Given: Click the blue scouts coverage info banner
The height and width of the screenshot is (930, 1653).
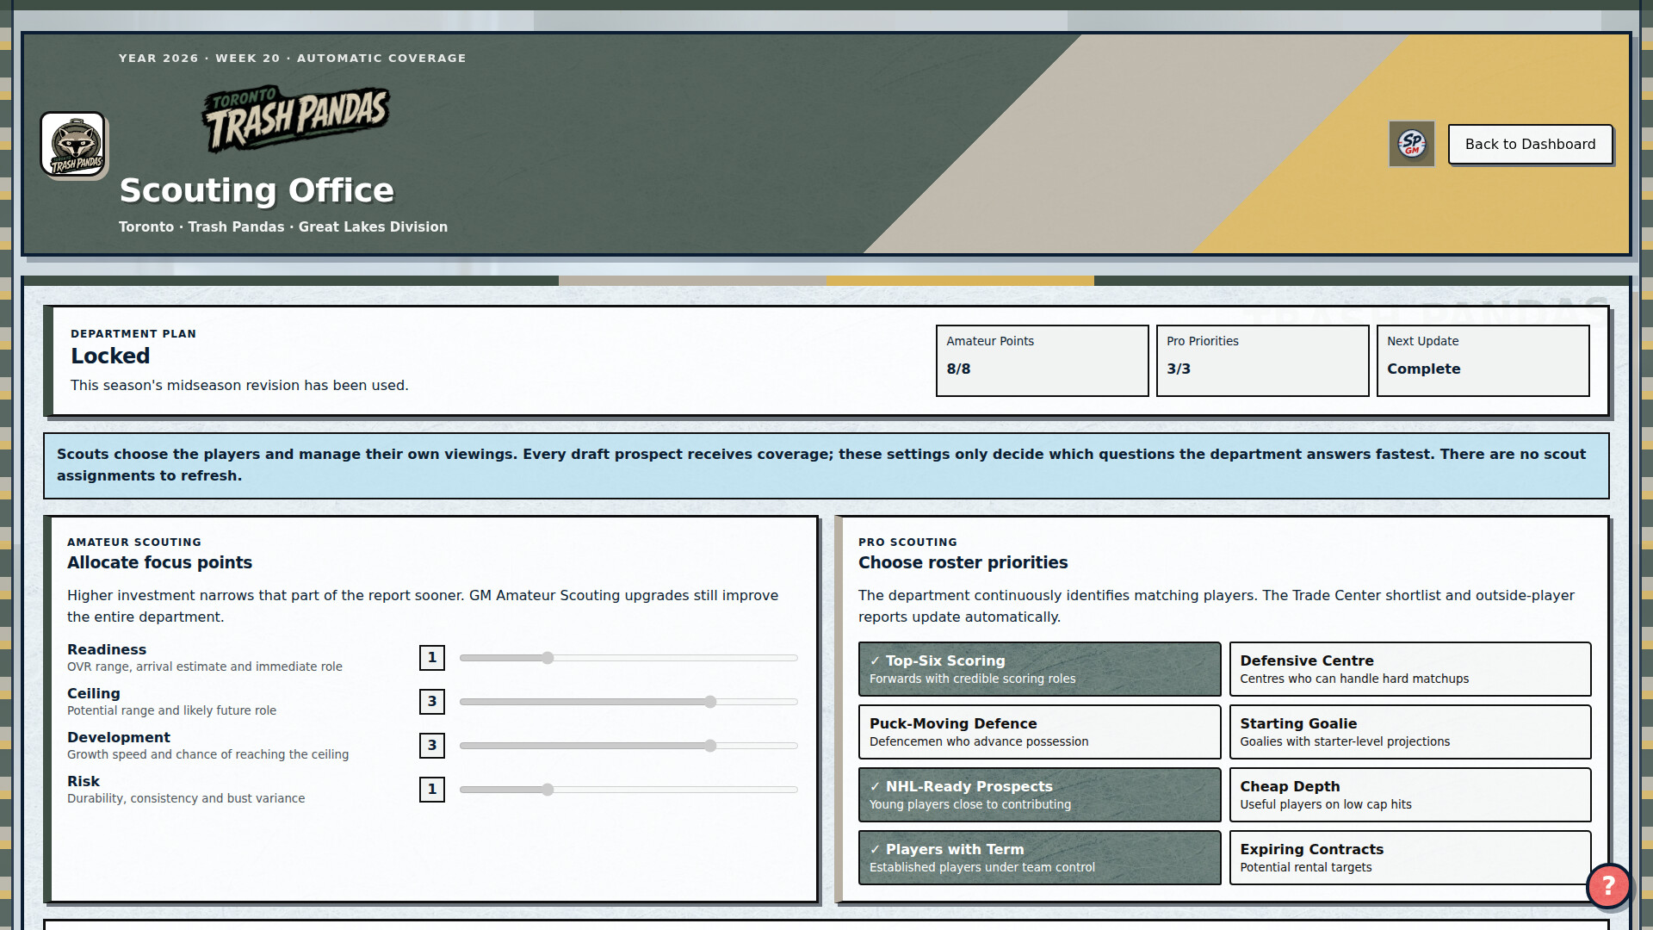Looking at the screenshot, I should [x=826, y=465].
